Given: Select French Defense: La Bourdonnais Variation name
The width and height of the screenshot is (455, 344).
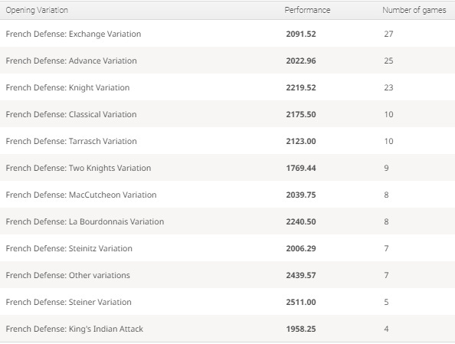Looking at the screenshot, I should (85, 221).
